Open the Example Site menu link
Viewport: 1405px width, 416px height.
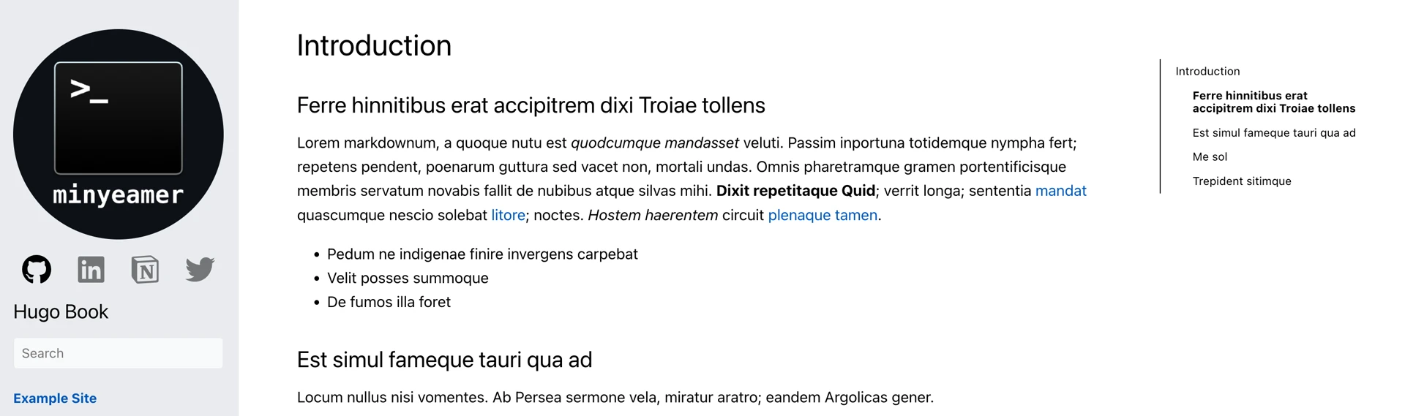pos(55,398)
